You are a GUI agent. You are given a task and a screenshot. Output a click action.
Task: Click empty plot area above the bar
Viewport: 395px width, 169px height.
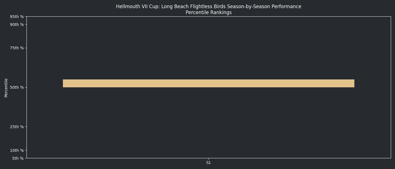coord(209,48)
